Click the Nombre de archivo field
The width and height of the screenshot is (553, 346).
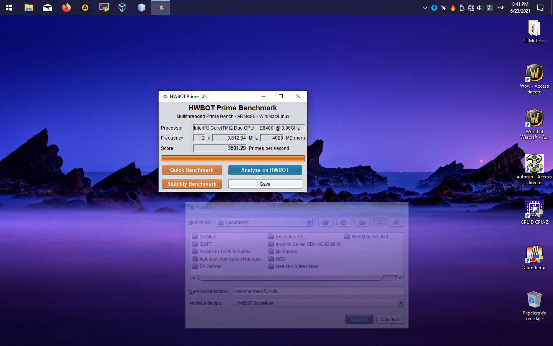tap(319, 291)
